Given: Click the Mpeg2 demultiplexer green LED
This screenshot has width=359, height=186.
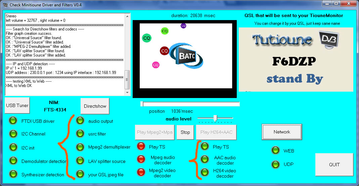Looking at the screenshot, I should tap(80, 147).
